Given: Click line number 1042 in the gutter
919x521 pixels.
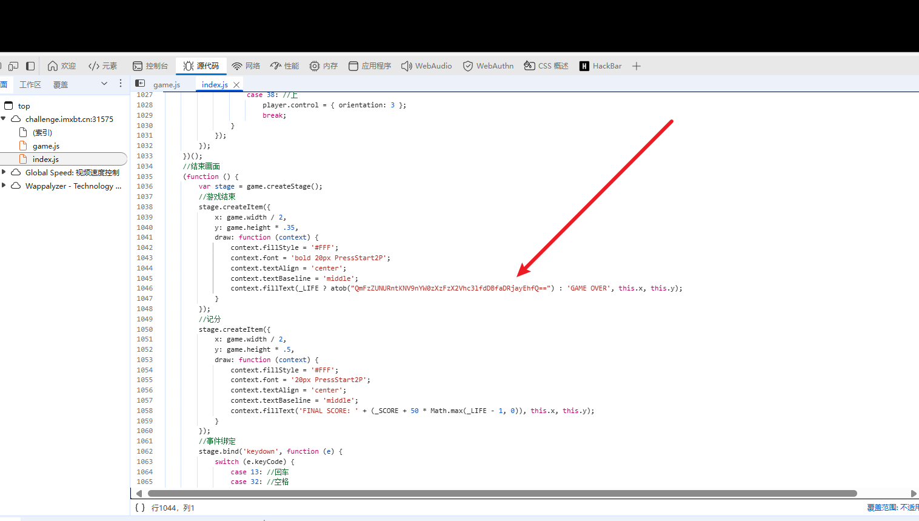Looking at the screenshot, I should point(145,248).
